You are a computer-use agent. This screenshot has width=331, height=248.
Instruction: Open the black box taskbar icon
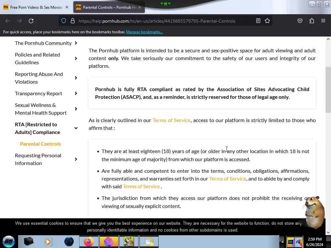click(28, 242)
